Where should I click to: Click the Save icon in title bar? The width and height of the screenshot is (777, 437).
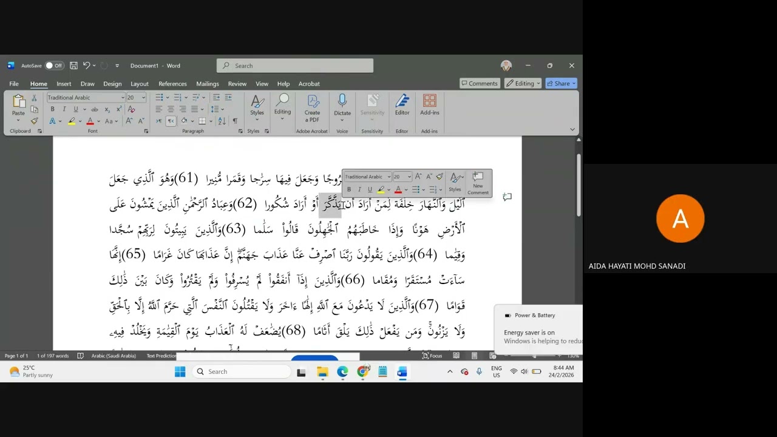[x=73, y=66]
